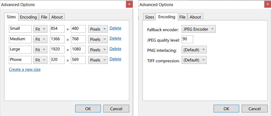
Task: Click the Create a new size link
Action: pyautogui.click(x=25, y=69)
